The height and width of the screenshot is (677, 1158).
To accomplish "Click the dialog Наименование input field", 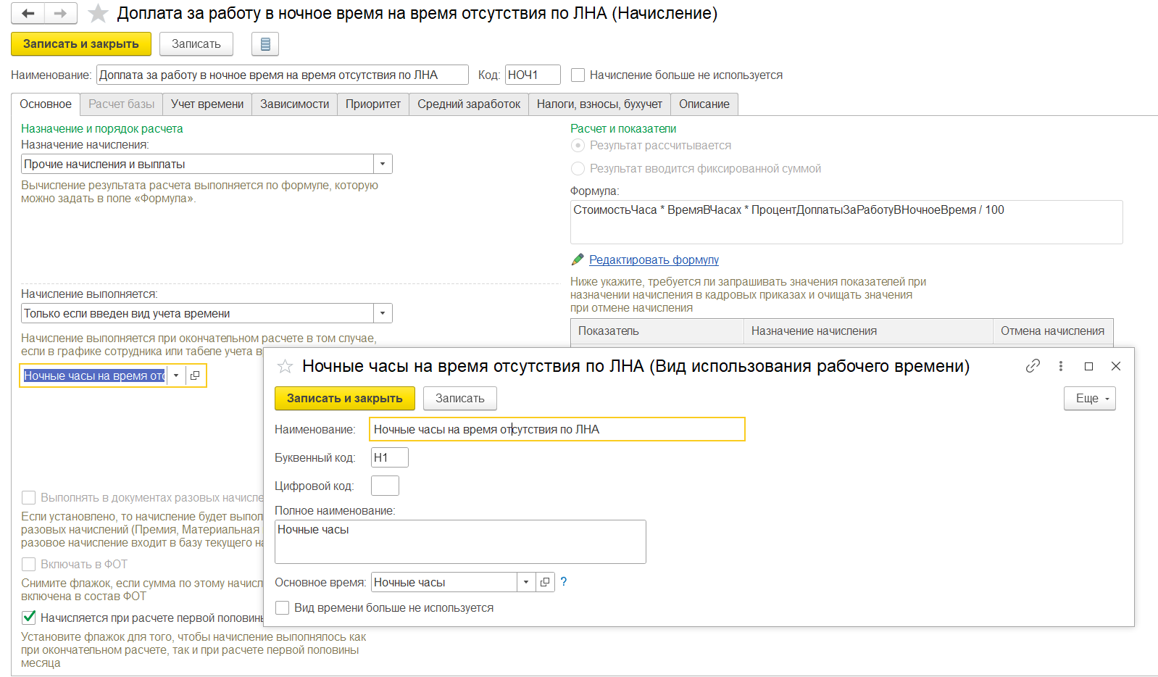I will tap(557, 429).
